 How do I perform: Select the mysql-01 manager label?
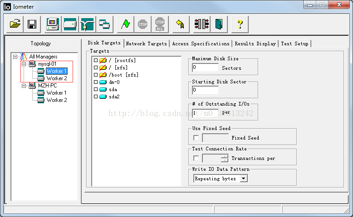pos(47,64)
